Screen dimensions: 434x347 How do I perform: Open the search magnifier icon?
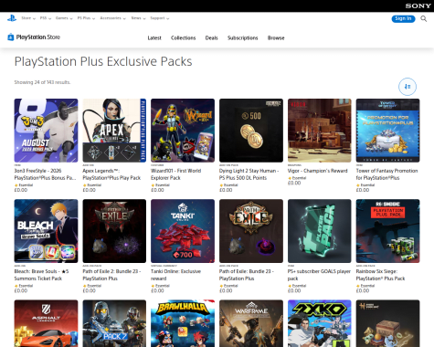click(423, 19)
